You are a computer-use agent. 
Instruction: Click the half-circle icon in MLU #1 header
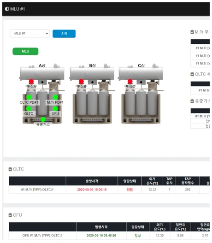7,9
